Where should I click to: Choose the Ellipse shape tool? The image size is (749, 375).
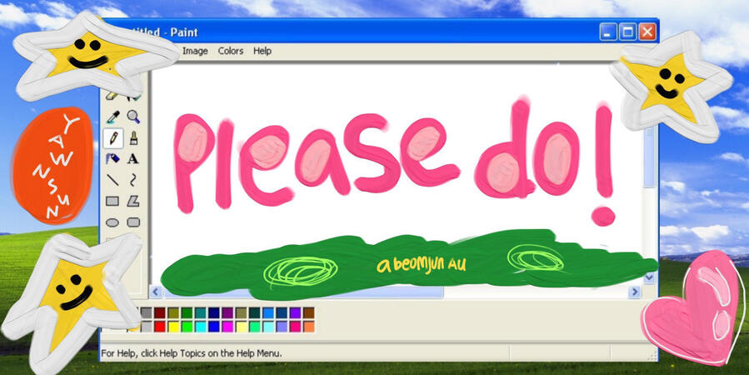tap(112, 222)
